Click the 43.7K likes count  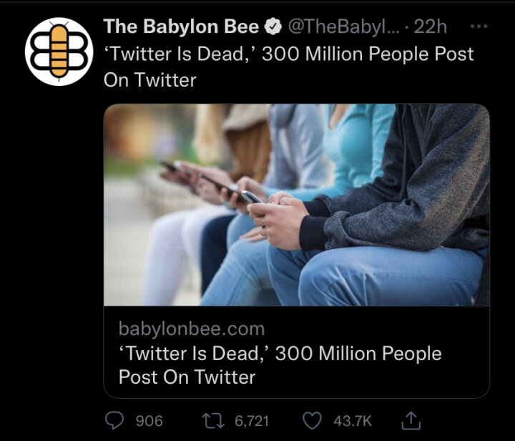pyautogui.click(x=353, y=421)
